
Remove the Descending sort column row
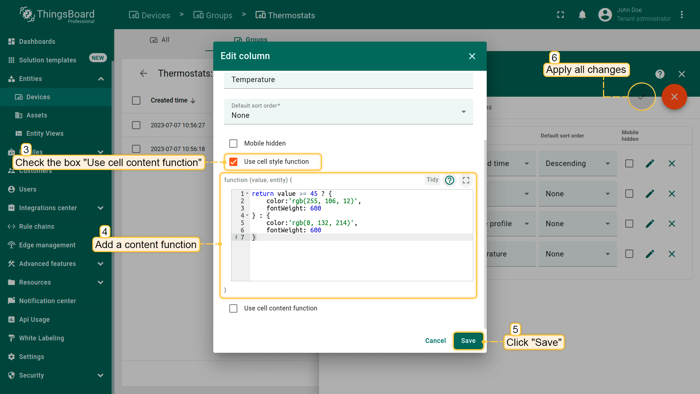click(x=672, y=163)
